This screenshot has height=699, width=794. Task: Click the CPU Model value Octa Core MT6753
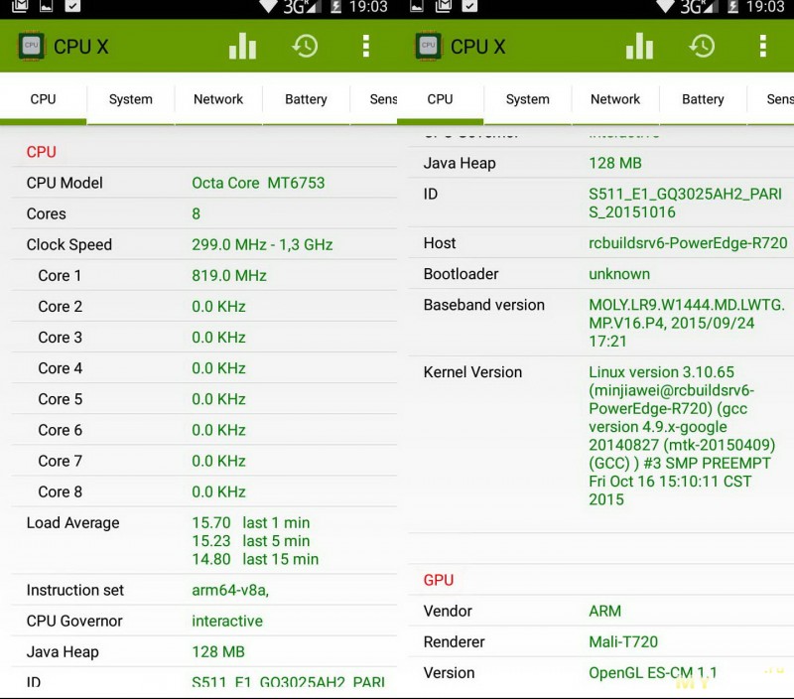tap(258, 183)
